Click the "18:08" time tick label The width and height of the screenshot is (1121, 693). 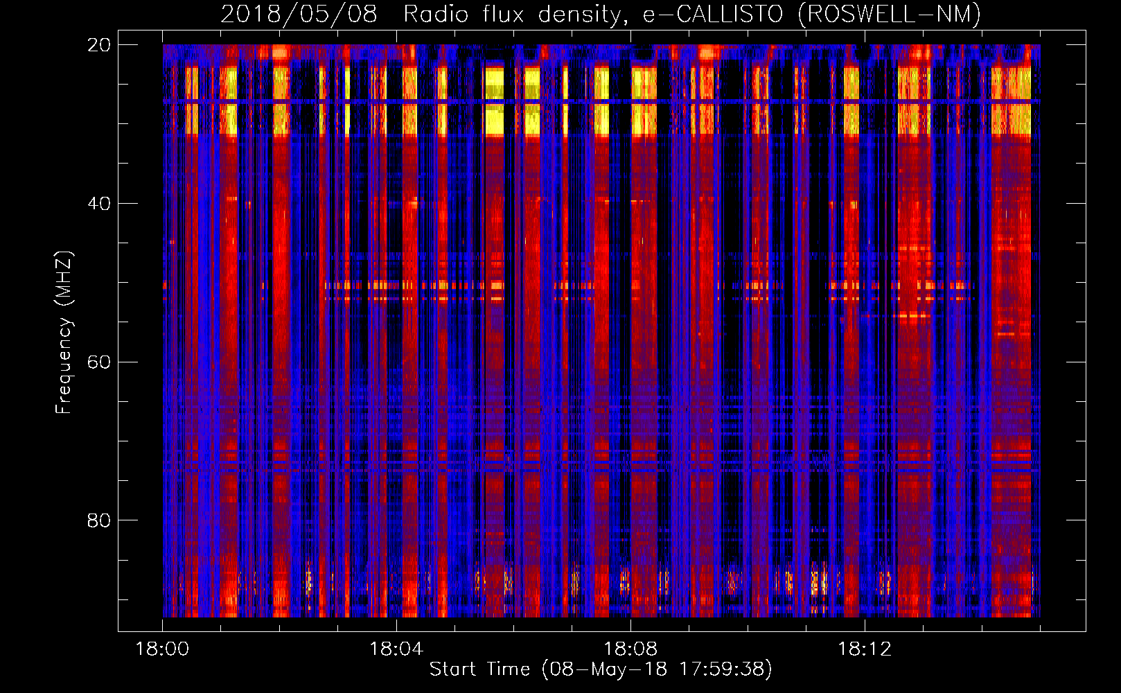630,649
